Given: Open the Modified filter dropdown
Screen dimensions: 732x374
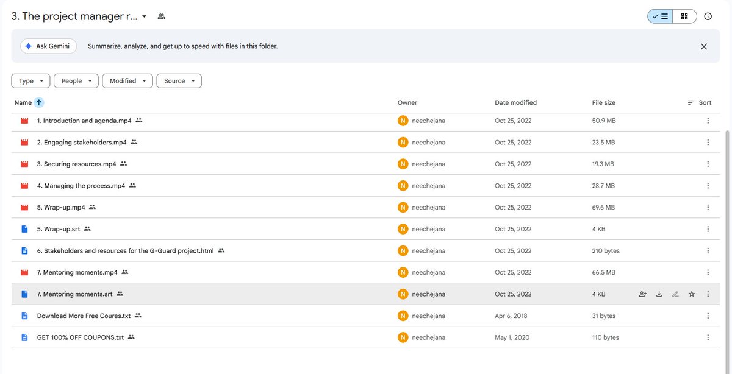Looking at the screenshot, I should click(x=127, y=81).
